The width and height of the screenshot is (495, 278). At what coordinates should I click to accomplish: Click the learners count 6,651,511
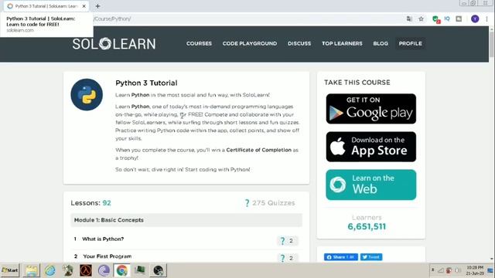[367, 226]
